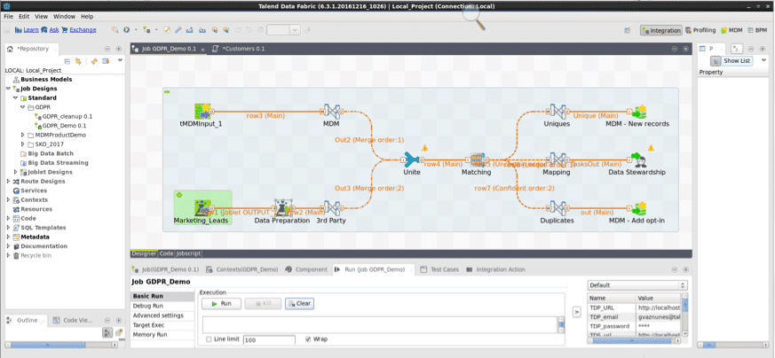The image size is (775, 358).
Task: Open the File menu
Action: [8, 16]
